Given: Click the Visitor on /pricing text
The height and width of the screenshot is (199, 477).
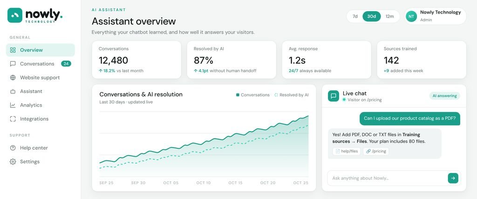Looking at the screenshot, I should click(364, 100).
